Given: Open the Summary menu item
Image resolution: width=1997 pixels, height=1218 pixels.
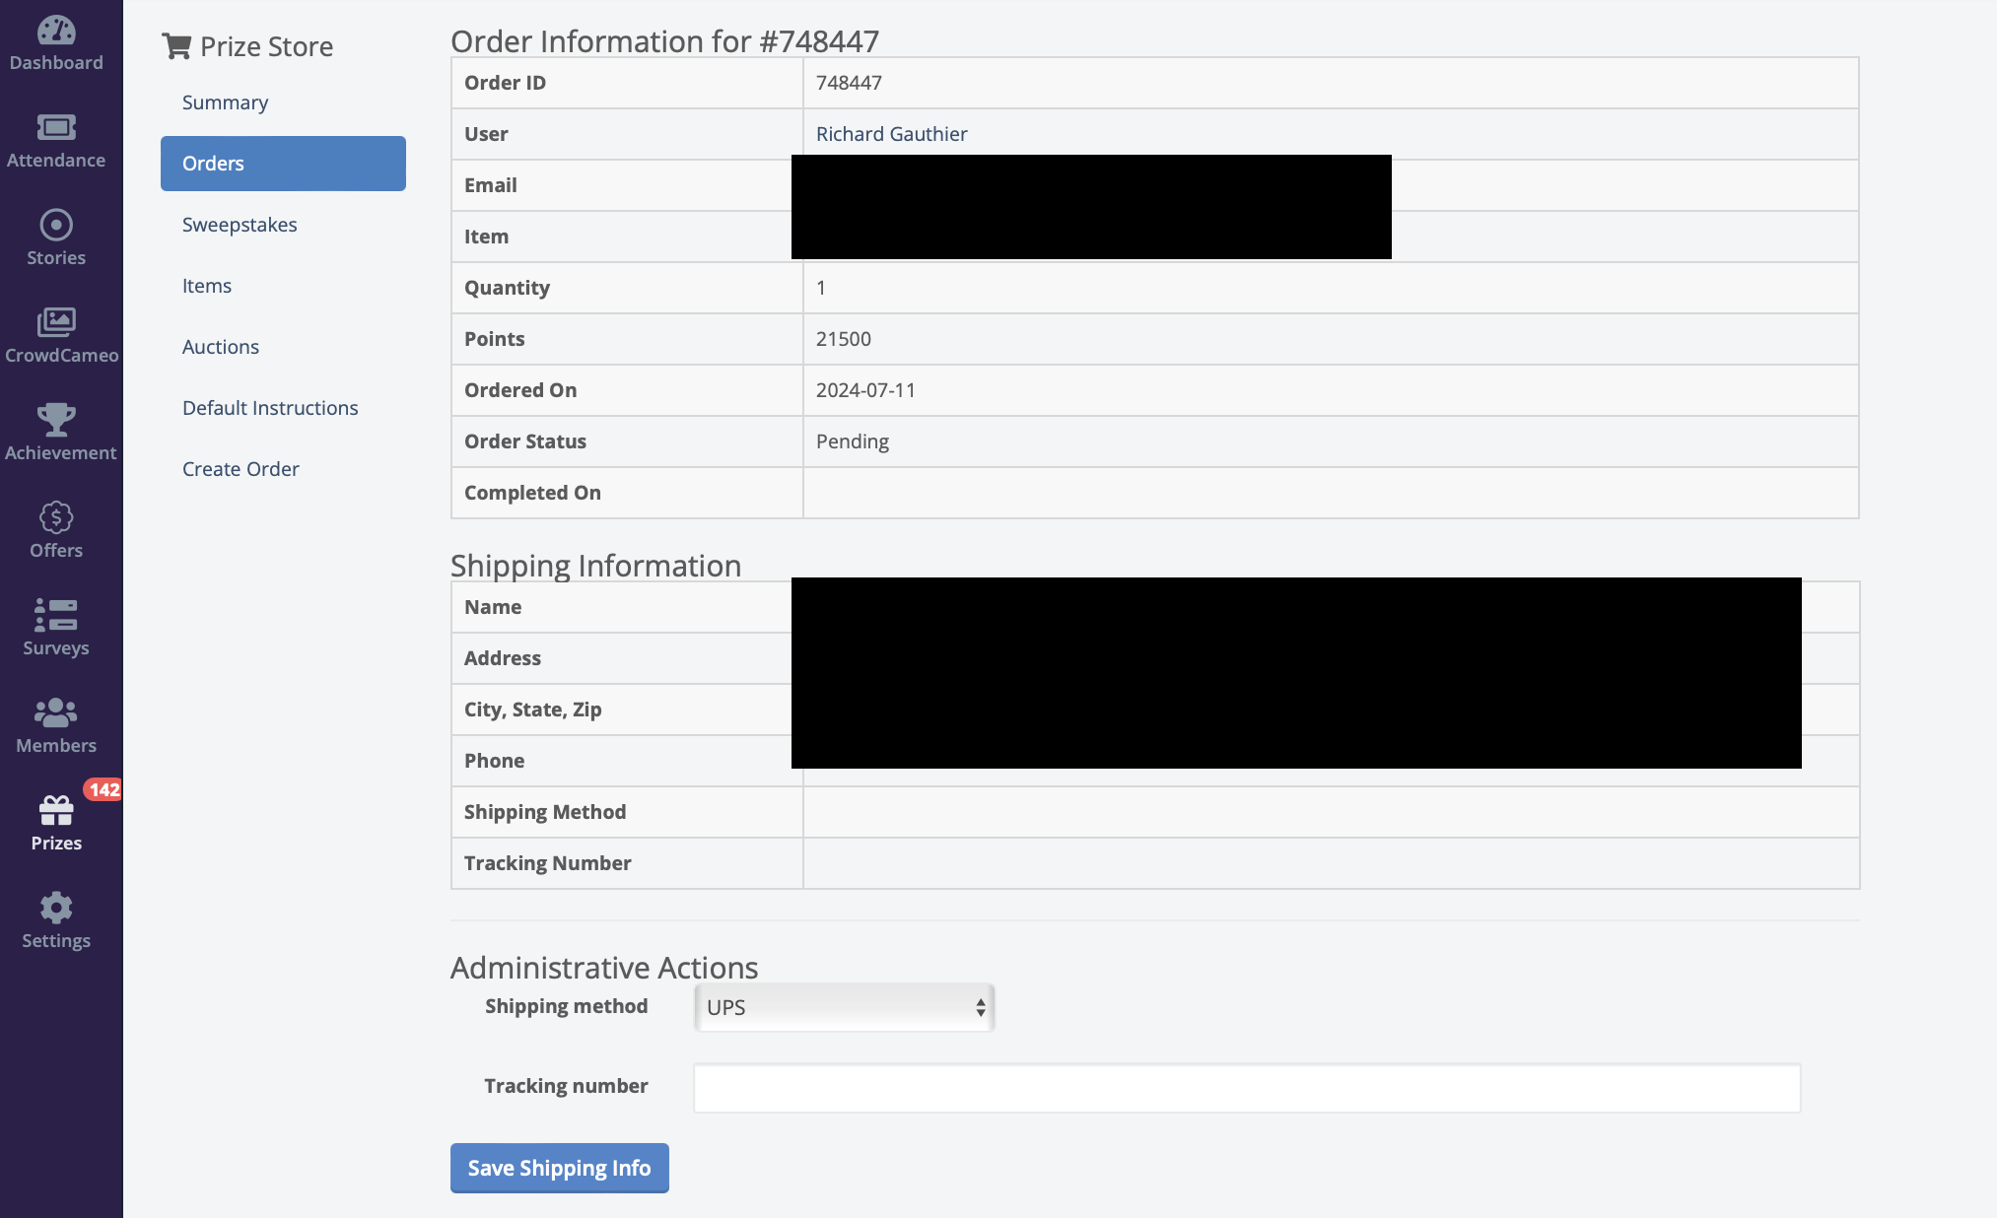Looking at the screenshot, I should 225,102.
